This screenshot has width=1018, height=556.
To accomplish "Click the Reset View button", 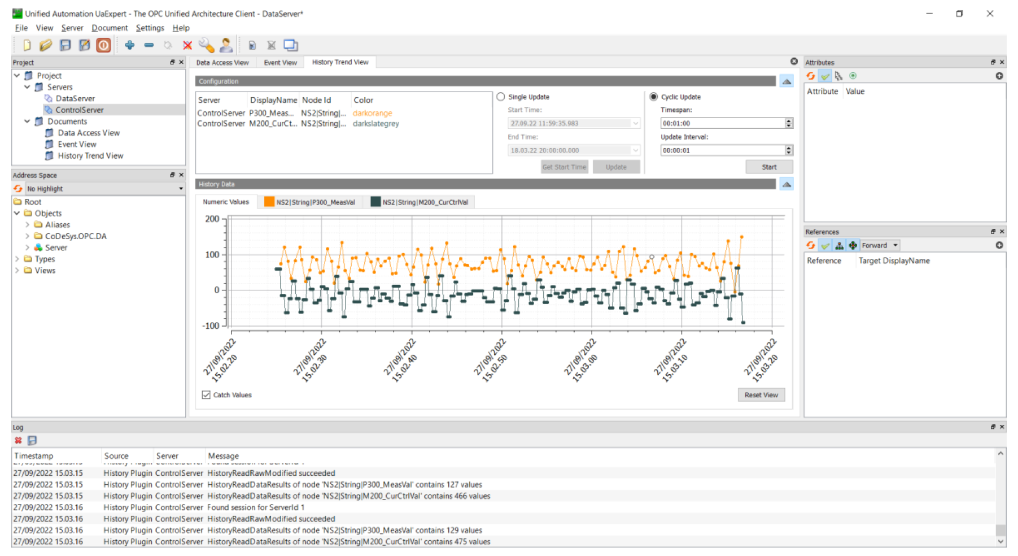I will (761, 395).
